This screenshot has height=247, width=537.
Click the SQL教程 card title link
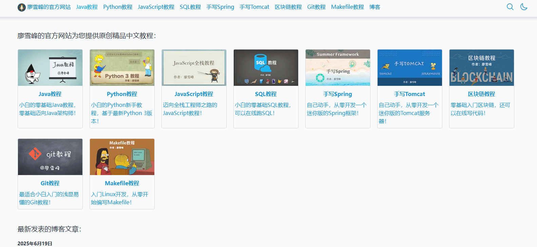point(266,94)
